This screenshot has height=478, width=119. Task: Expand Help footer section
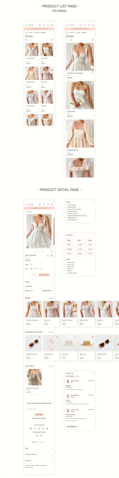click(x=39, y=448)
